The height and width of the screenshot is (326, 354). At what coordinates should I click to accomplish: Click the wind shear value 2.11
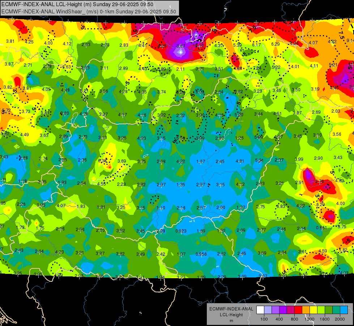point(180,69)
